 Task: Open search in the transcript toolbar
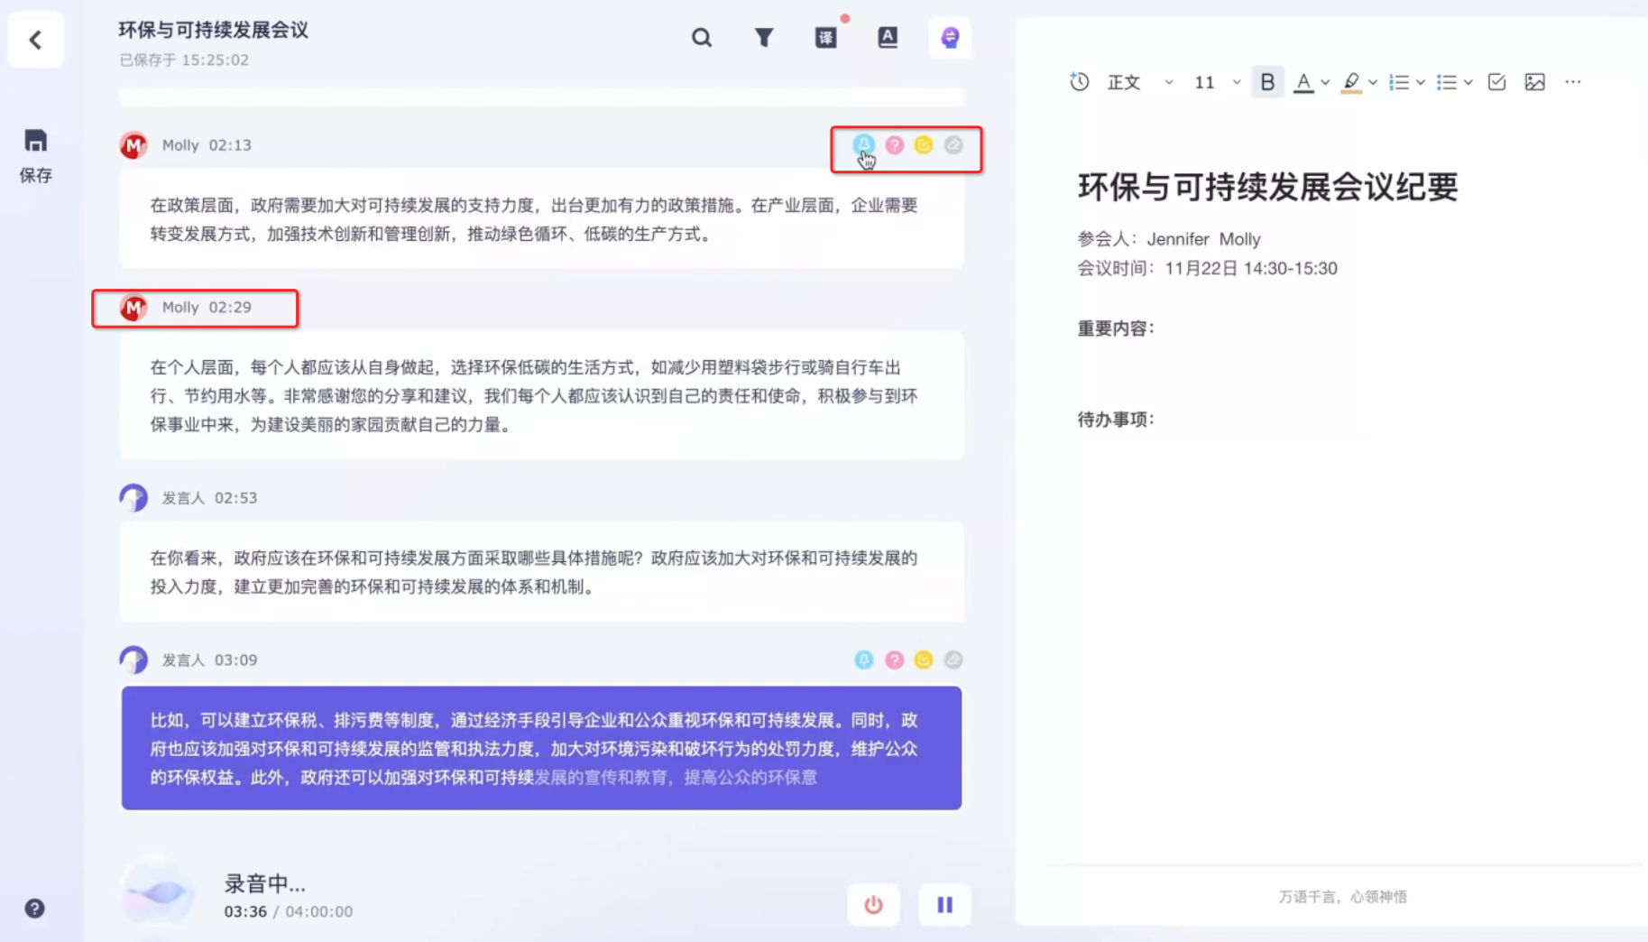pos(701,38)
